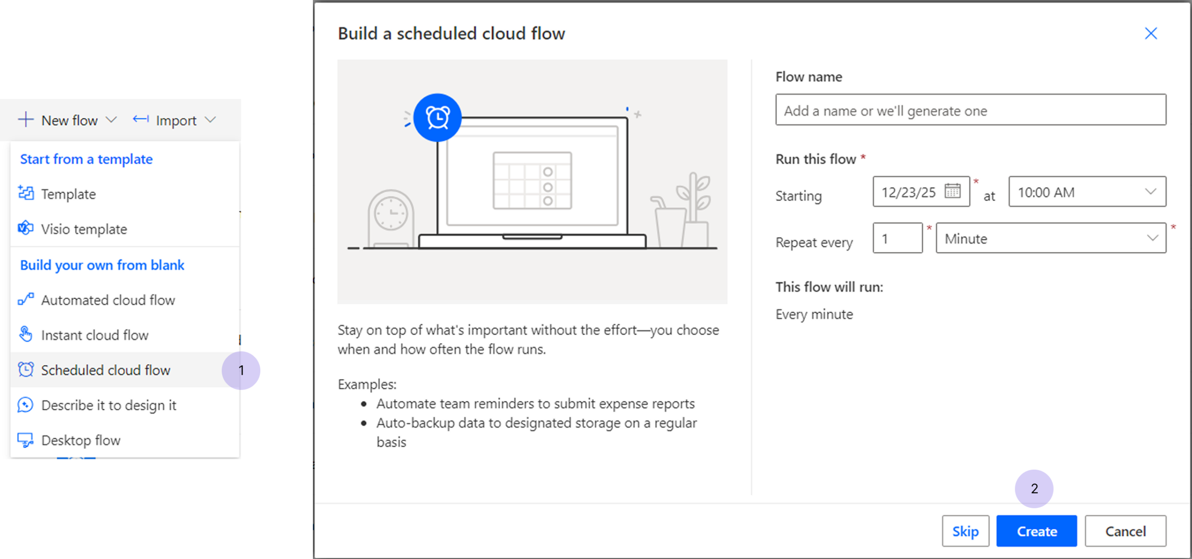
Task: Click the Automated cloud flow icon
Action: 26,300
